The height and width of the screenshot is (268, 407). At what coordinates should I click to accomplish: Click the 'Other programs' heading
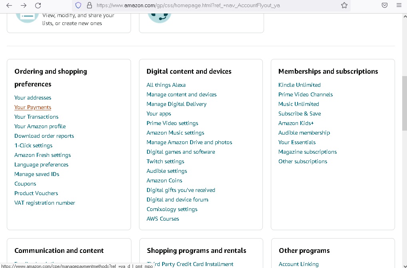tap(304, 251)
